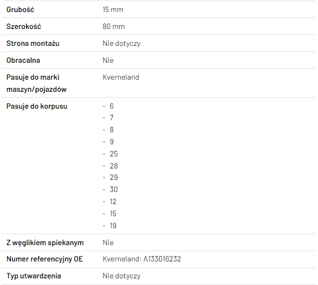Click the Pasuje do korpusu label

click(x=37, y=106)
